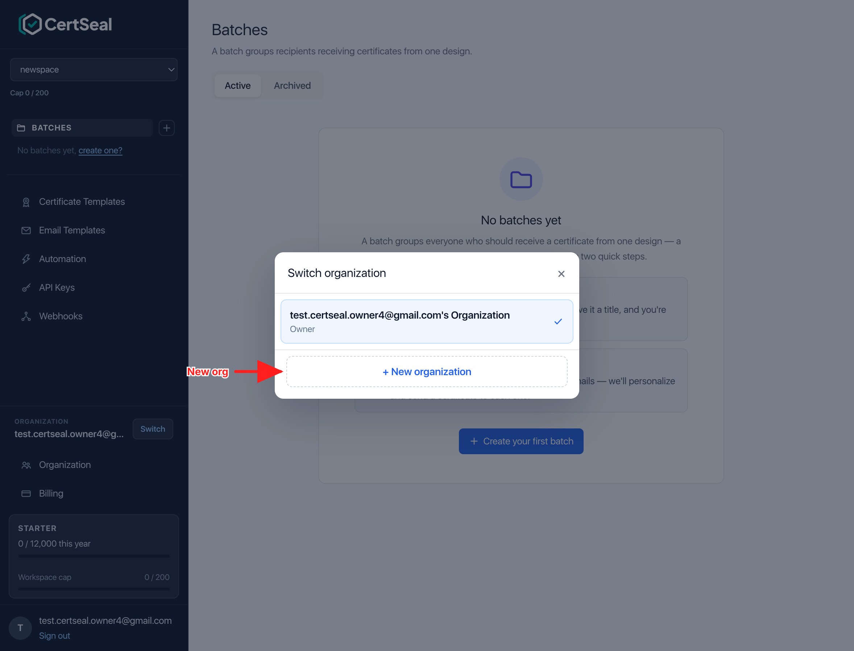Image resolution: width=854 pixels, height=651 pixels.
Task: Click the Certificate Templates ribbon icon
Action: (x=26, y=202)
